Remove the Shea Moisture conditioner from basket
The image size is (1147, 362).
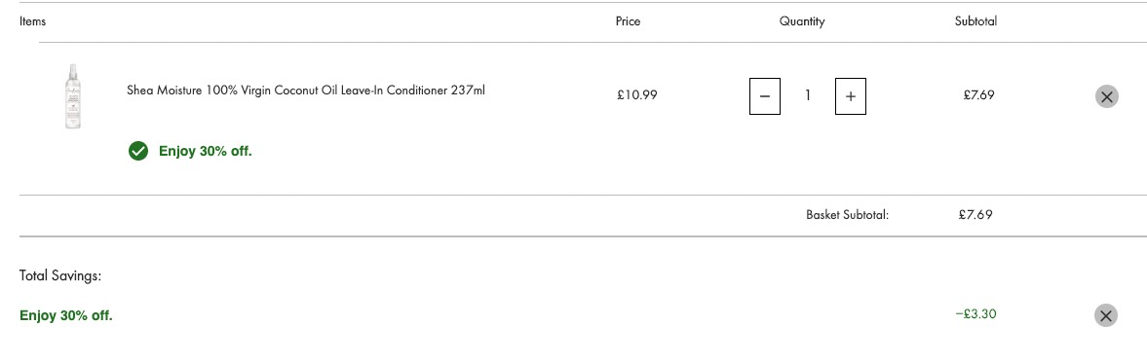tap(1106, 96)
